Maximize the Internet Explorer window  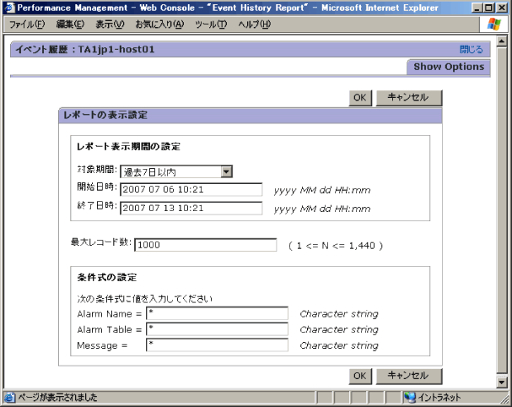[489, 8]
